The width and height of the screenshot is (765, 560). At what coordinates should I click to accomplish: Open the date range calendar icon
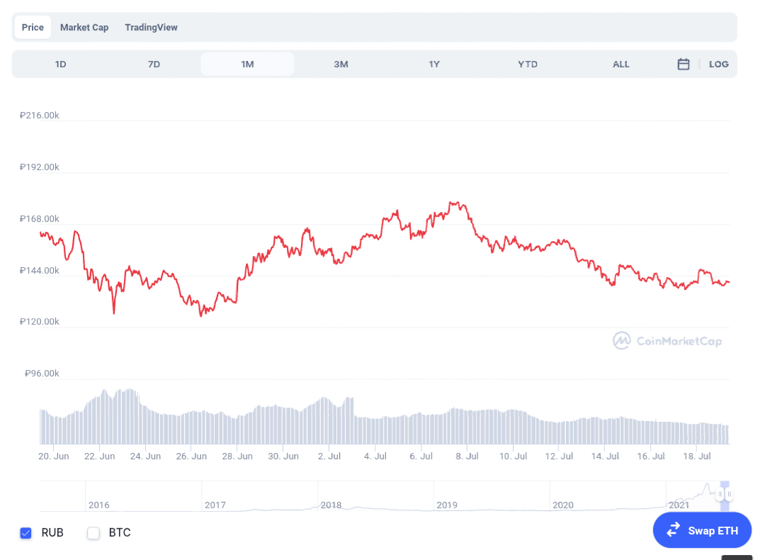tap(683, 64)
